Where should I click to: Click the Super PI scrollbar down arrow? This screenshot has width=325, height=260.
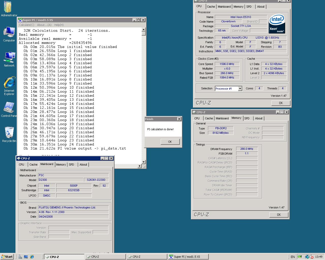pos(143,162)
